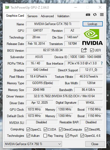Switch to the Advanced tab

47,16
